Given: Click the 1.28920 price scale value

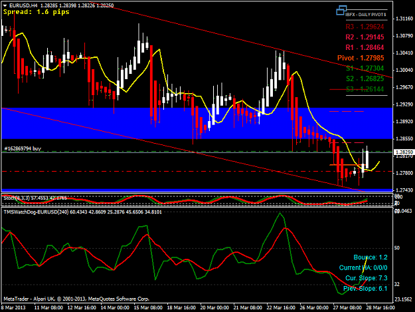Looking at the screenshot, I should pos(404,122).
